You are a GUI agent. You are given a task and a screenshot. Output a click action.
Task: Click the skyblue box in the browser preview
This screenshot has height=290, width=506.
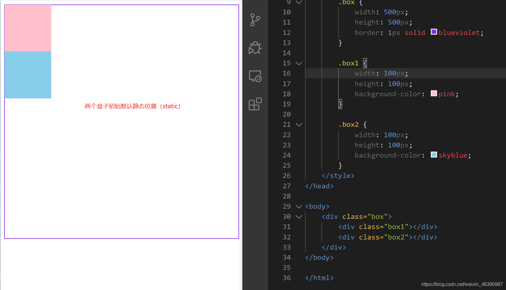pyautogui.click(x=28, y=75)
